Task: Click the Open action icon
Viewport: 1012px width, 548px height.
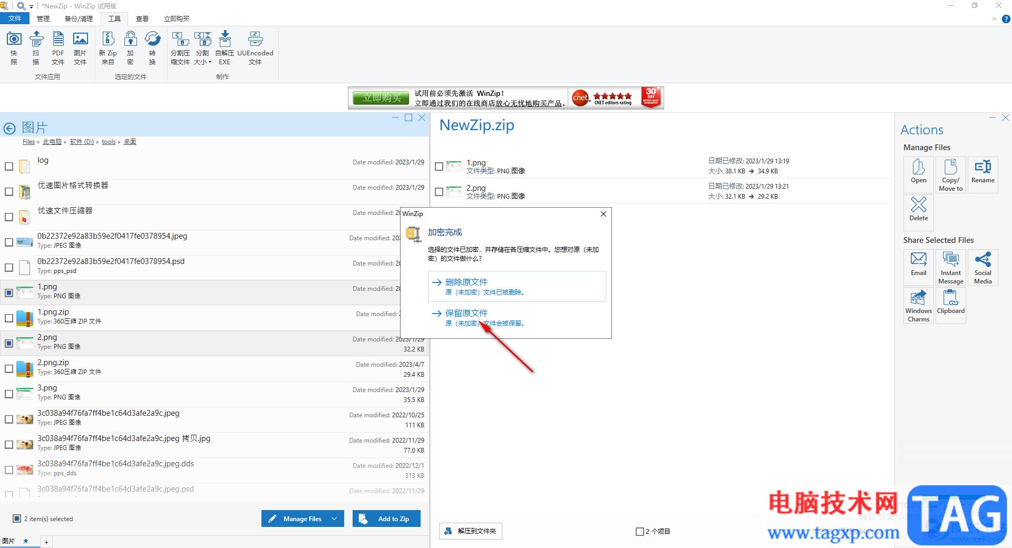Action: [x=918, y=174]
